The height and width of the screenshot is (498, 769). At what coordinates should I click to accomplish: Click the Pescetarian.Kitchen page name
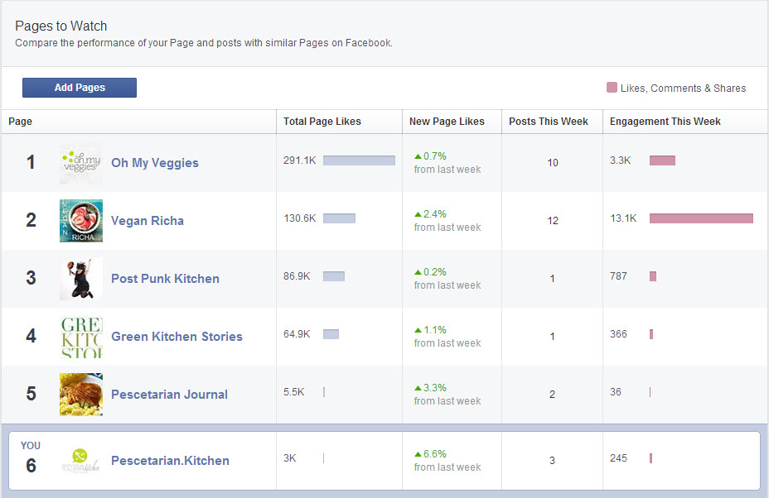170,461
